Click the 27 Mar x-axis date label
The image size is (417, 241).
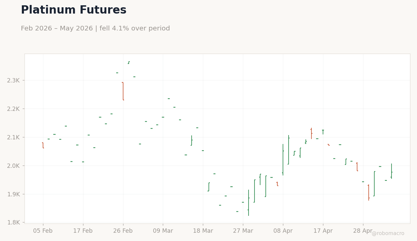tap(243, 231)
